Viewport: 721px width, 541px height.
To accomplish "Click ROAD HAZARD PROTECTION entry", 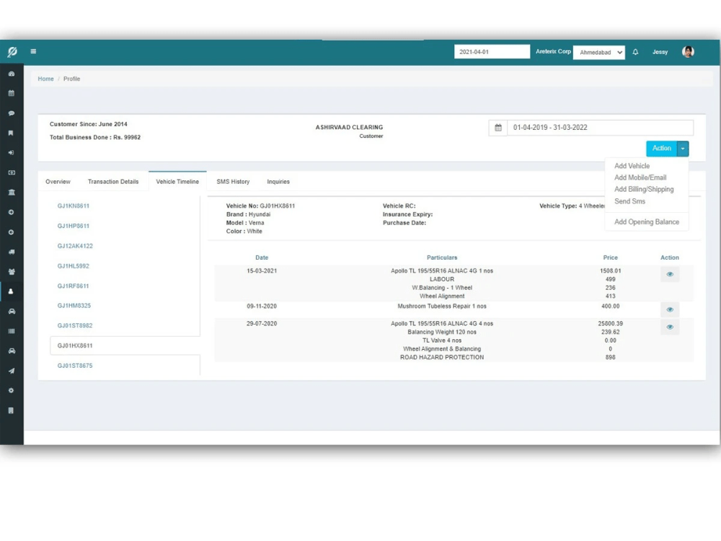I will coord(442,358).
